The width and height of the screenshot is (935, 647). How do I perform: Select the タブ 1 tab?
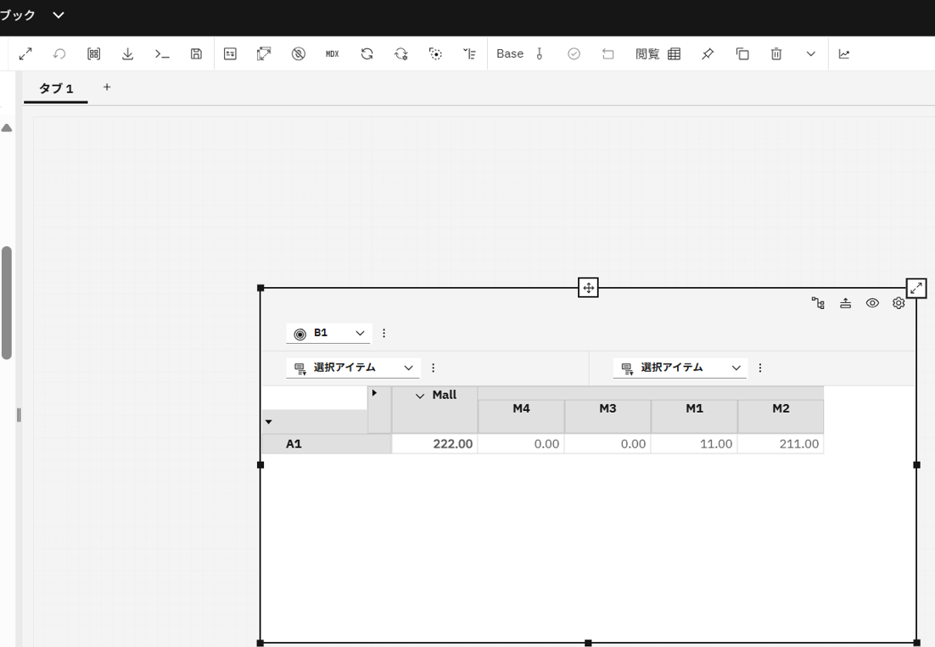(55, 88)
